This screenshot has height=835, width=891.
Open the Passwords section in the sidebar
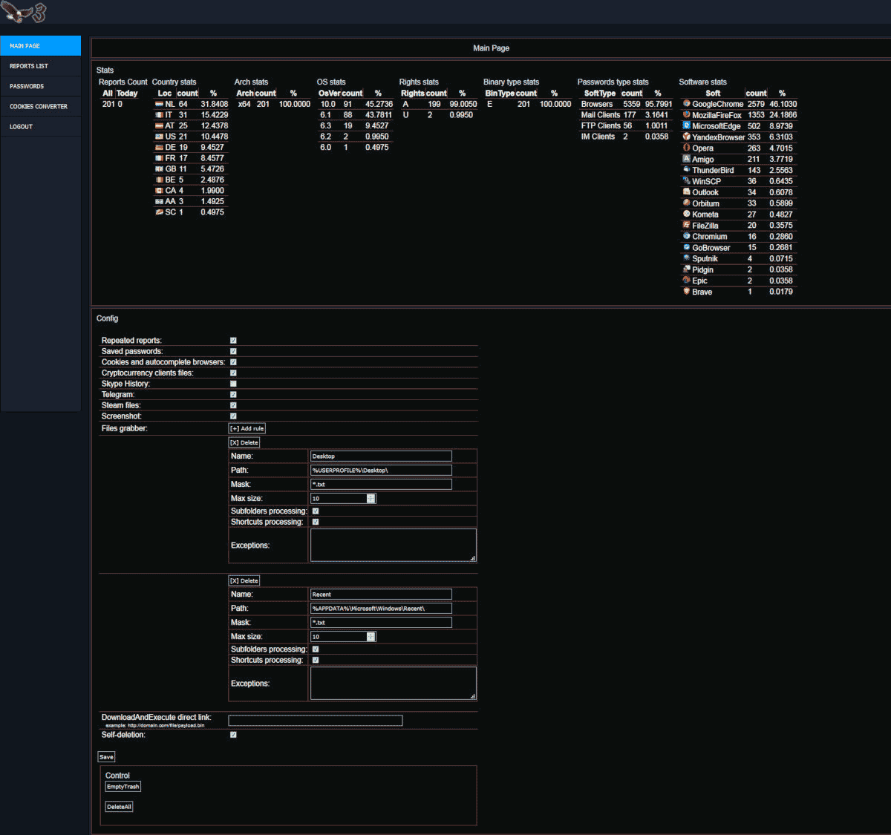tap(27, 85)
